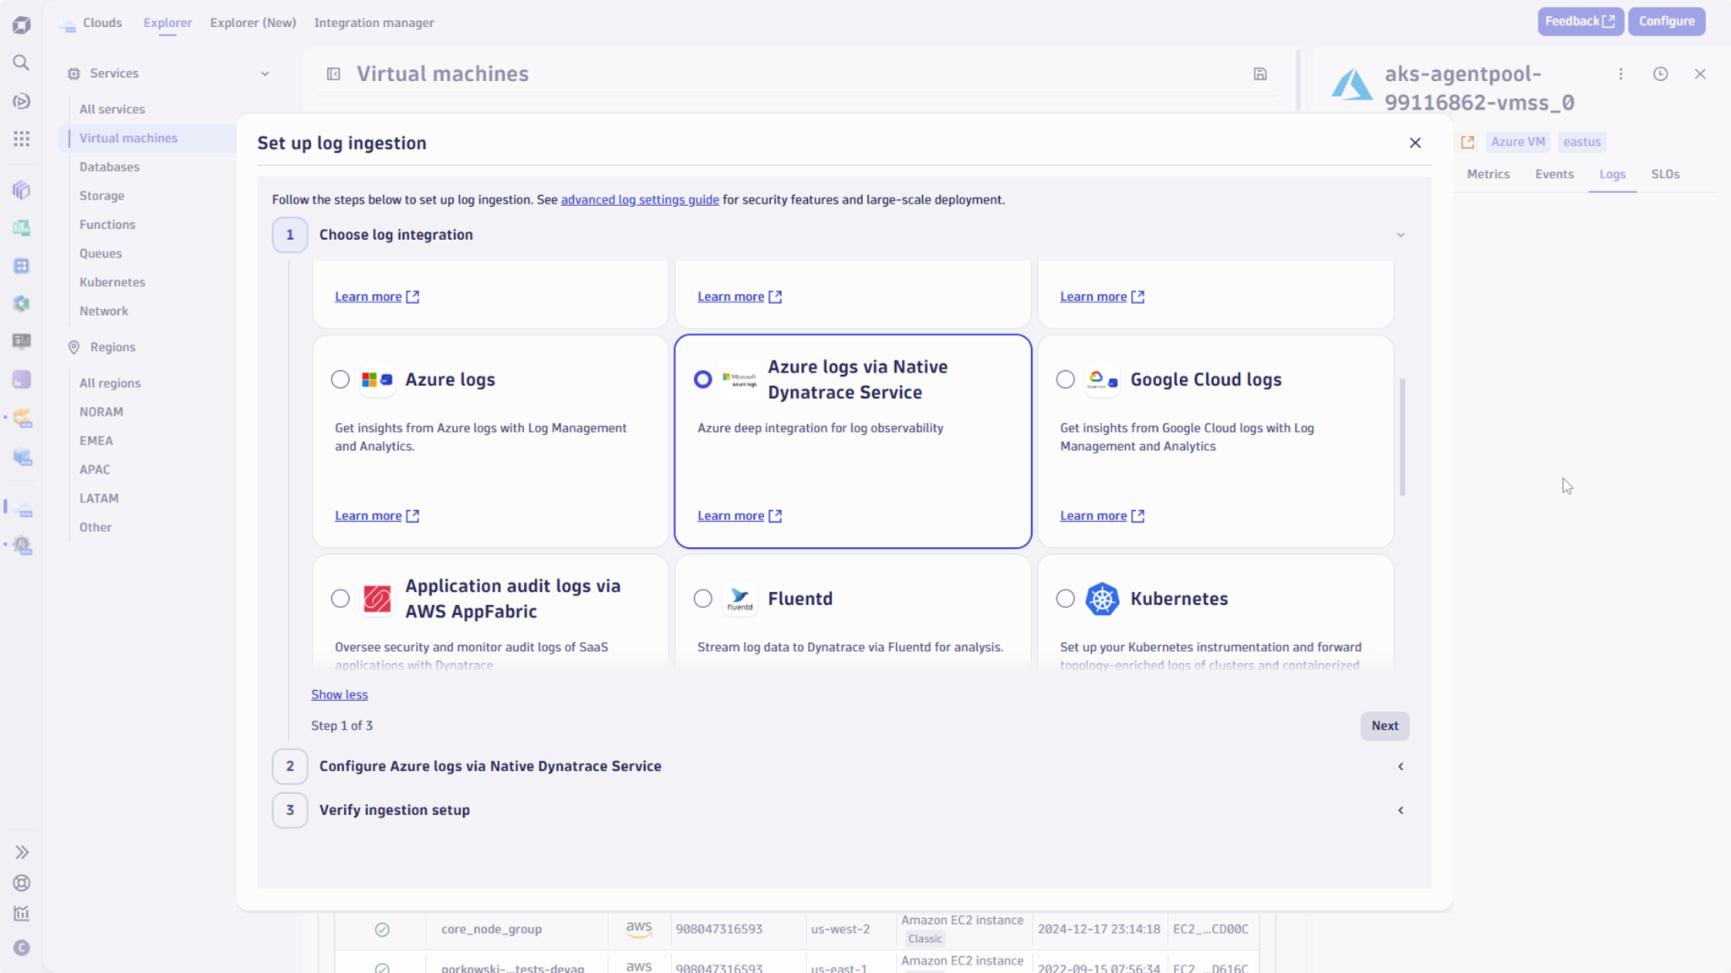Collapse the Services section dropdown
The height and width of the screenshot is (973, 1731).
click(265, 73)
